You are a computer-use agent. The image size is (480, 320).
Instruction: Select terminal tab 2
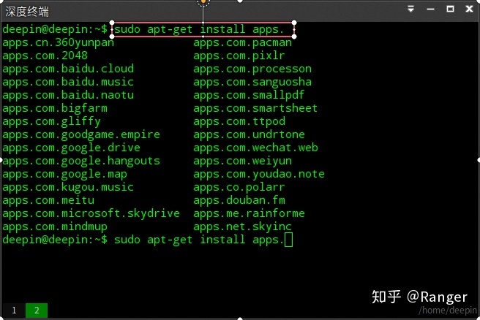37,311
